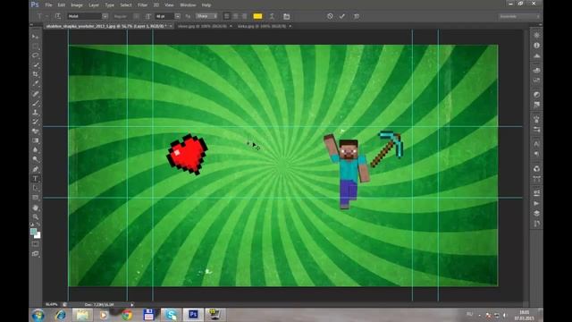
Task: Open the View menu
Action: [169, 5]
